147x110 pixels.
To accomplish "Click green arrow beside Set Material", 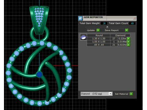I will (131, 94).
